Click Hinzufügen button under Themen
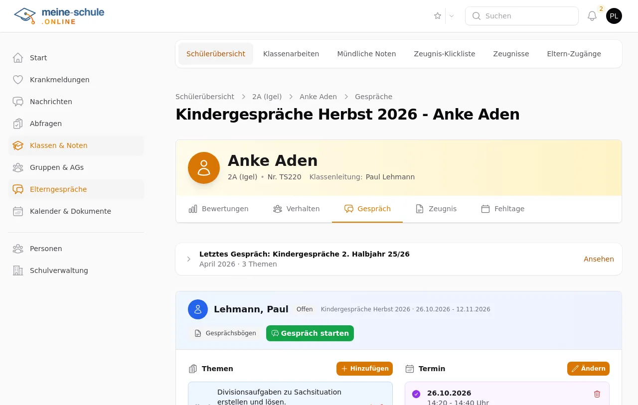The image size is (638, 405). 364,369
